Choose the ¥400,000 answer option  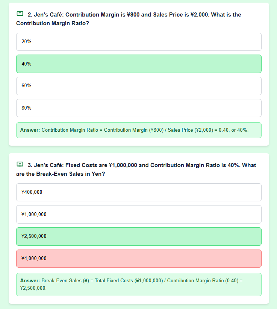(x=139, y=192)
